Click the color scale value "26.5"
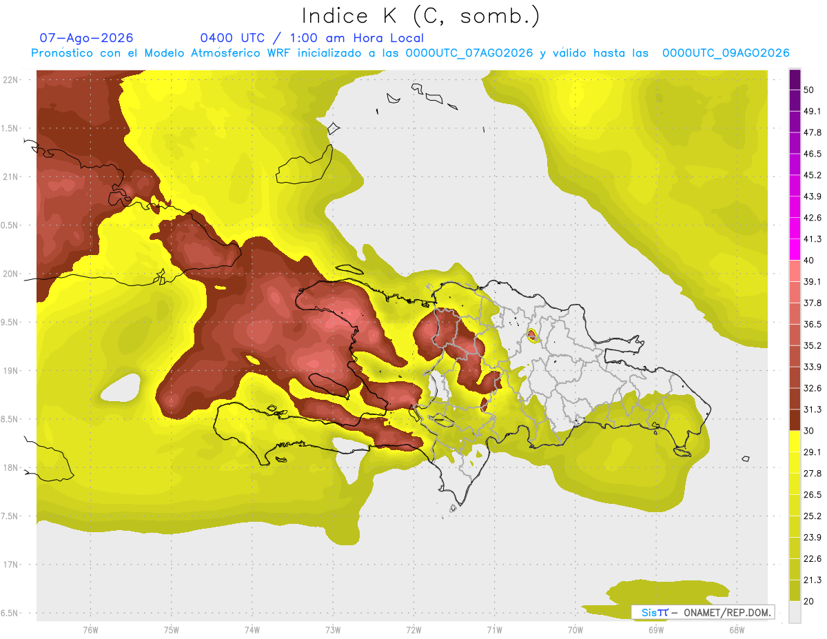The width and height of the screenshot is (827, 639). coord(813,495)
